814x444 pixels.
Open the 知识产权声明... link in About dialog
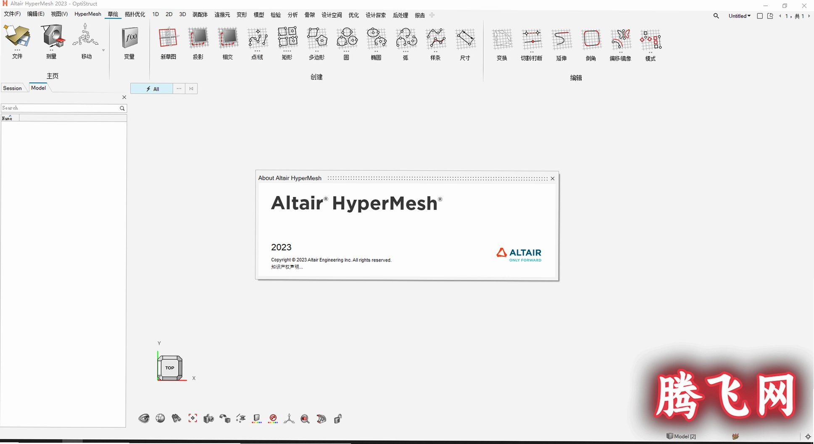pyautogui.click(x=287, y=267)
